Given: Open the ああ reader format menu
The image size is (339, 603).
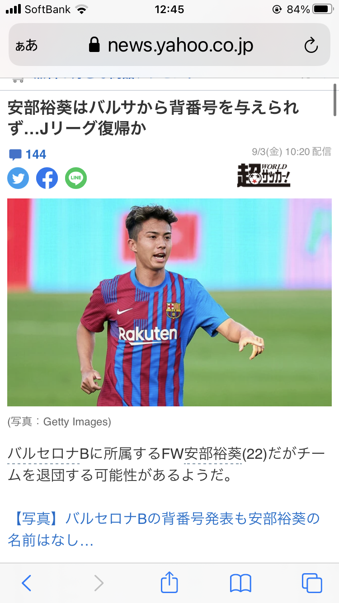Looking at the screenshot, I should [x=26, y=46].
